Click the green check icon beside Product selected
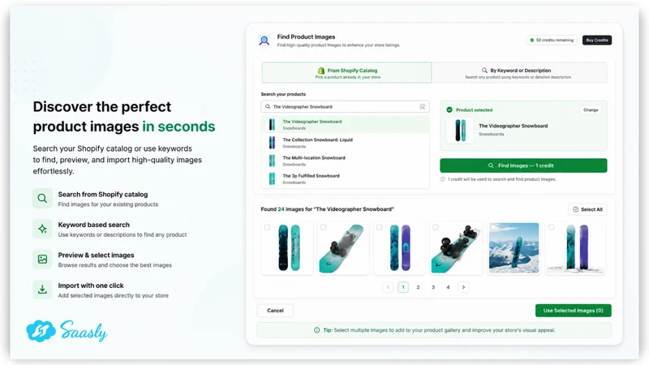Image resolution: width=649 pixels, height=365 pixels. 449,109
